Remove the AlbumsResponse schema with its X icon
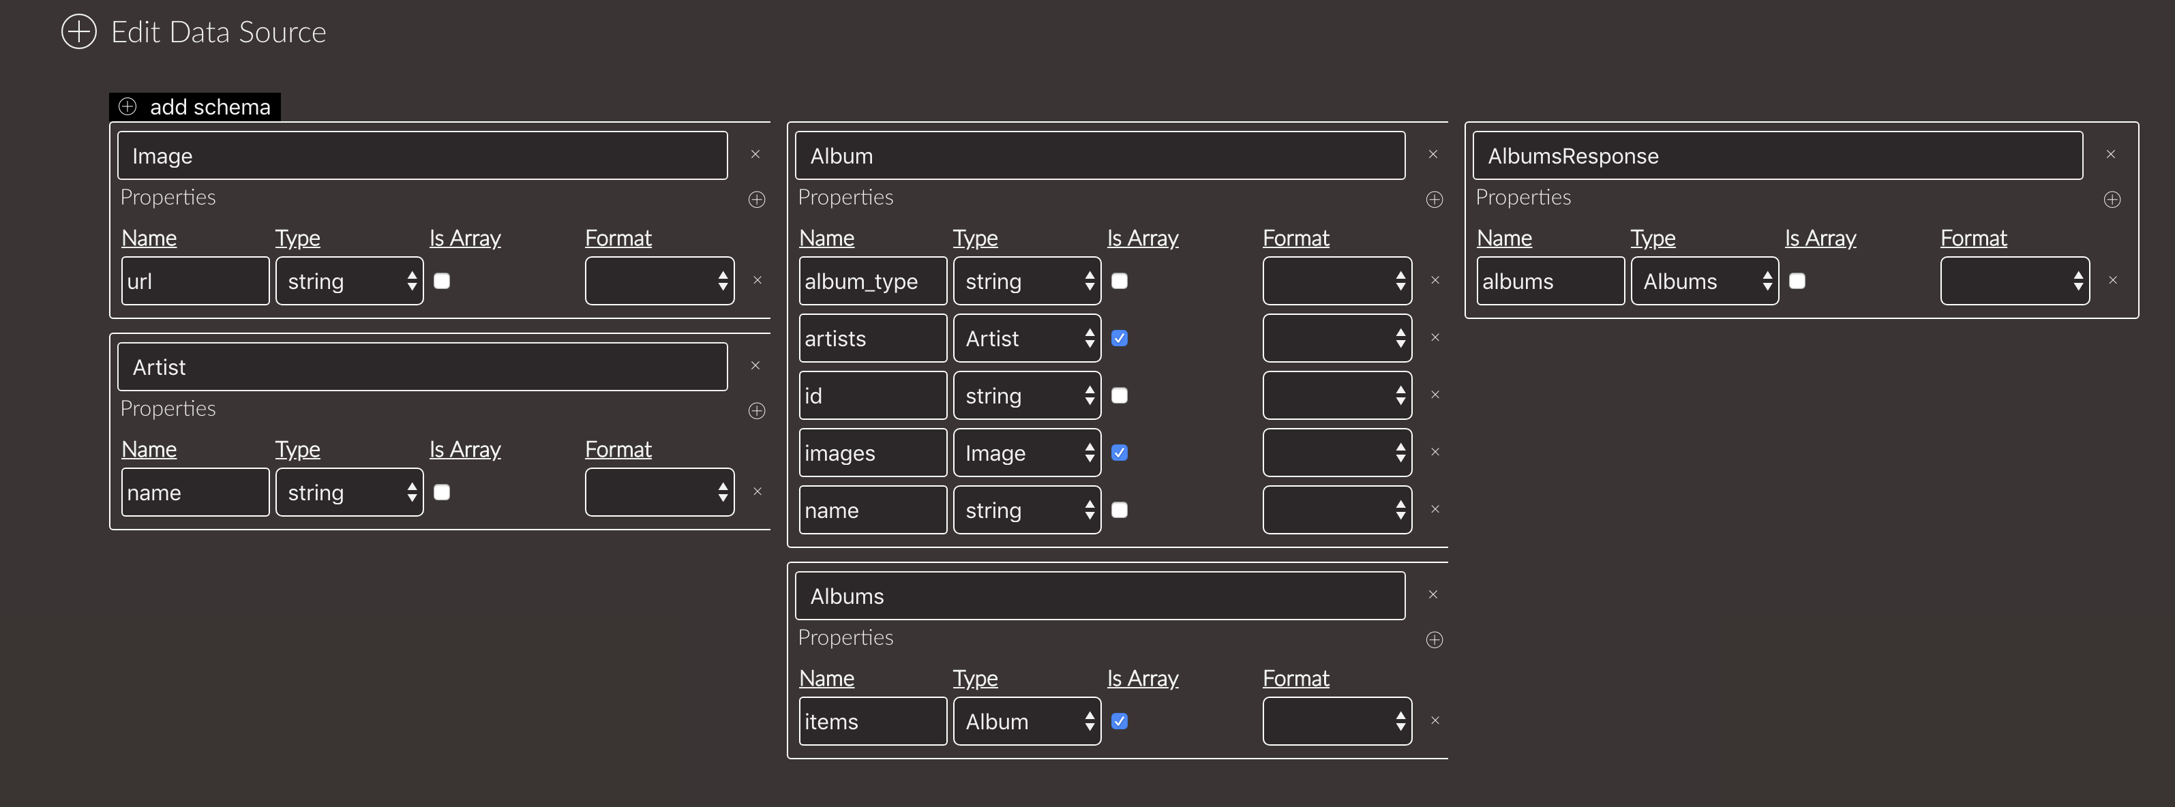The width and height of the screenshot is (2175, 807). (x=2111, y=155)
